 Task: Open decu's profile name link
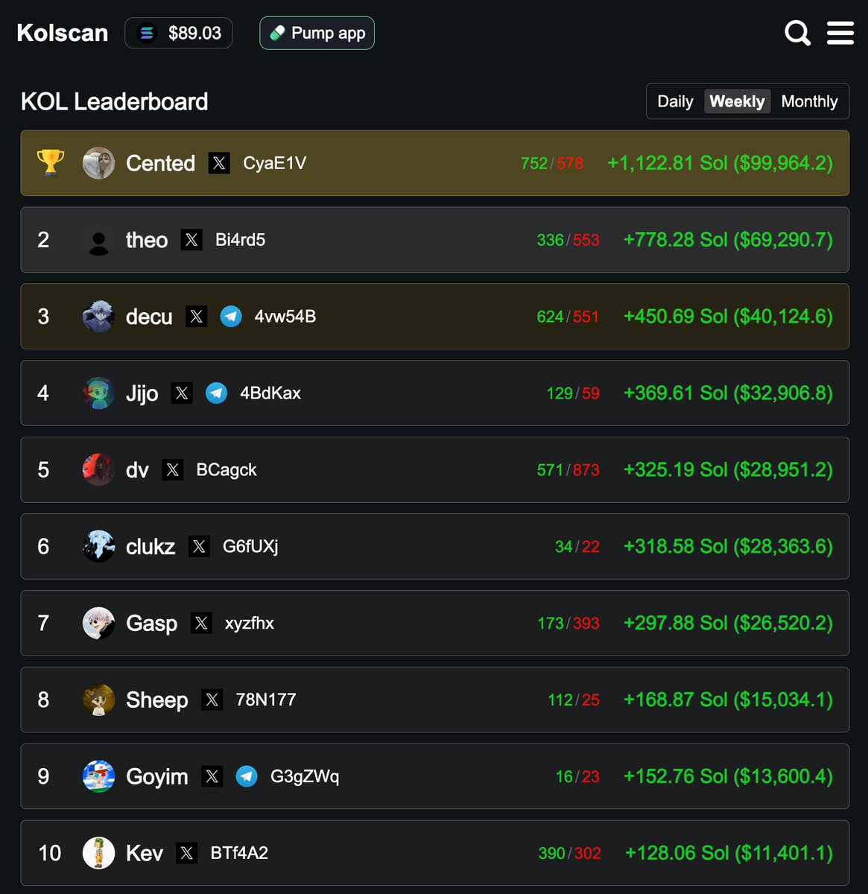tap(149, 317)
